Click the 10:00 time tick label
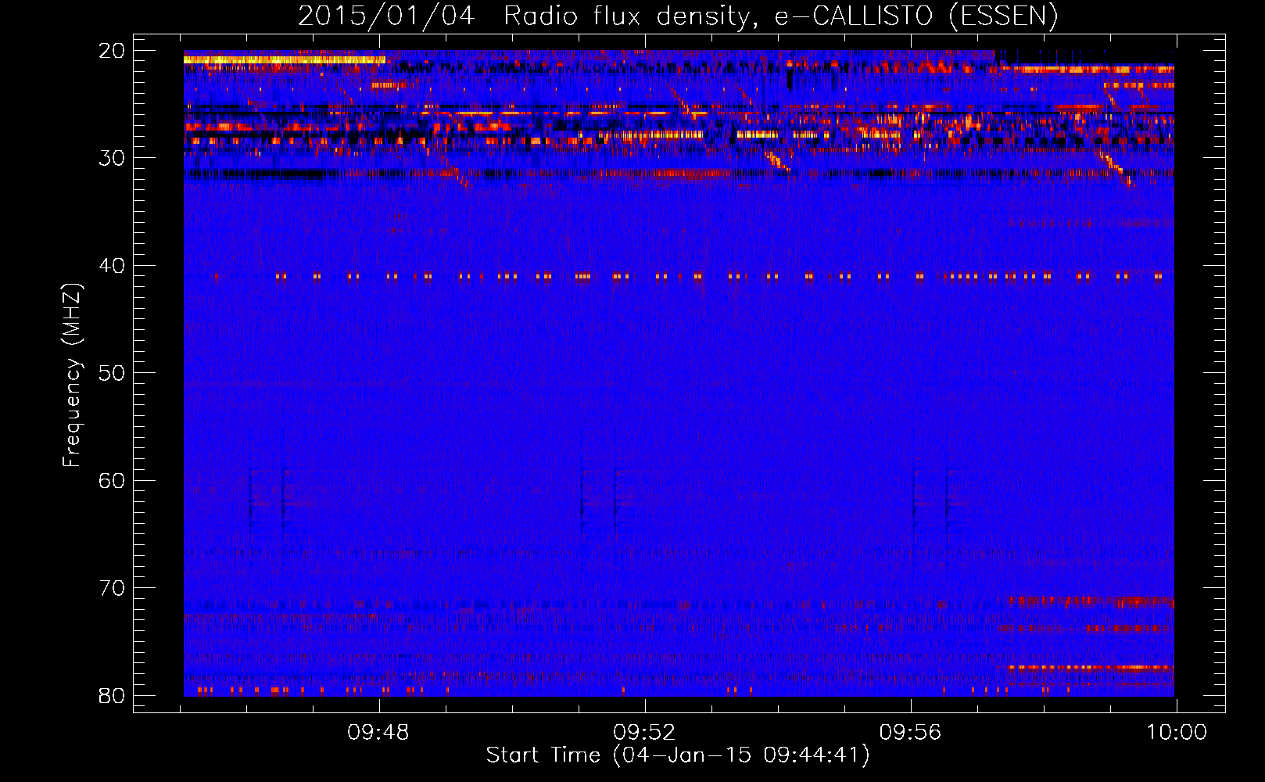This screenshot has height=782, width=1265. coord(1177,733)
